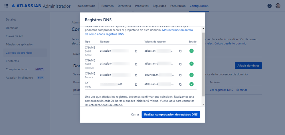Image resolution: width=285 pixels, height=135 pixels.
Task: Copy the TXT Verify record name
Action: tap(136, 84)
